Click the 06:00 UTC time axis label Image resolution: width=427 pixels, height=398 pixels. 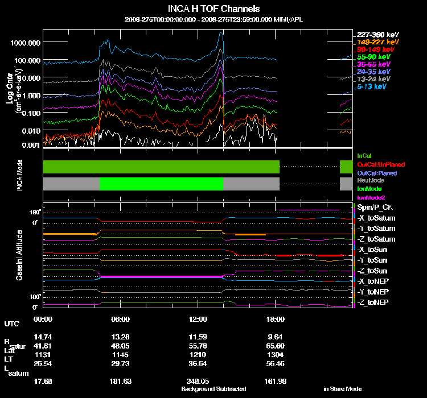[x=120, y=320]
